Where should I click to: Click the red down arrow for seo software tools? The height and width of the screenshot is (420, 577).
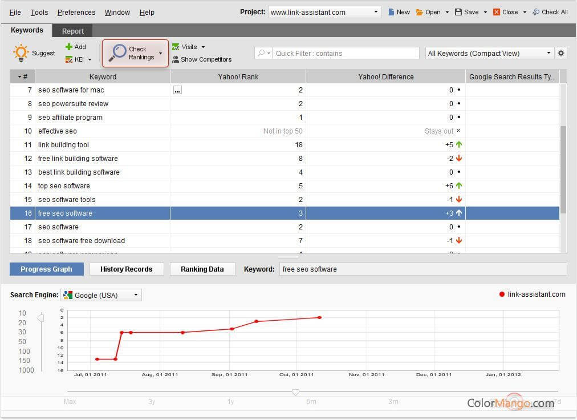[x=459, y=199]
